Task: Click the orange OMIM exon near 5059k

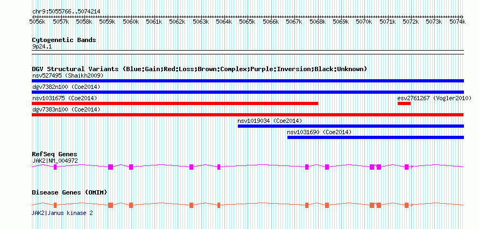Action: pyautogui.click(x=110, y=205)
